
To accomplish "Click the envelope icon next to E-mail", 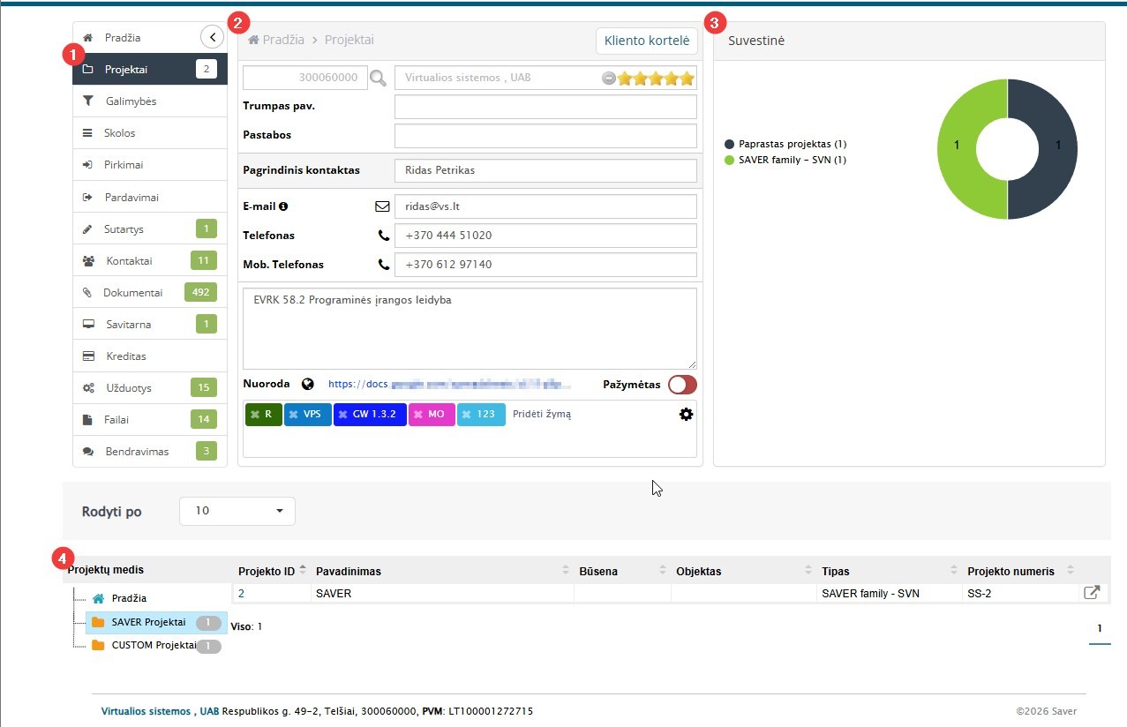I will pyautogui.click(x=382, y=206).
